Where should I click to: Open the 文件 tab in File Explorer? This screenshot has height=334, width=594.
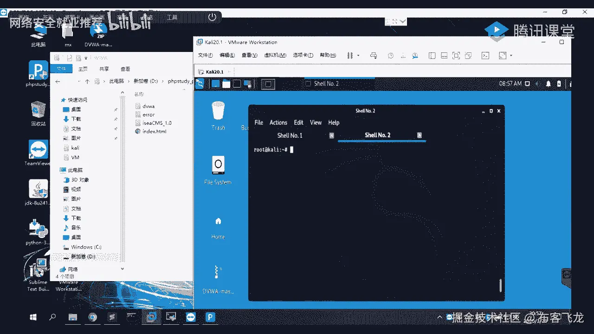(x=62, y=69)
